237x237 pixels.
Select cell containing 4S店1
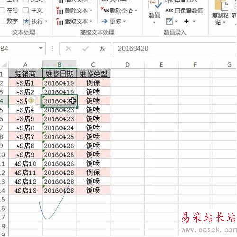(x=25, y=83)
